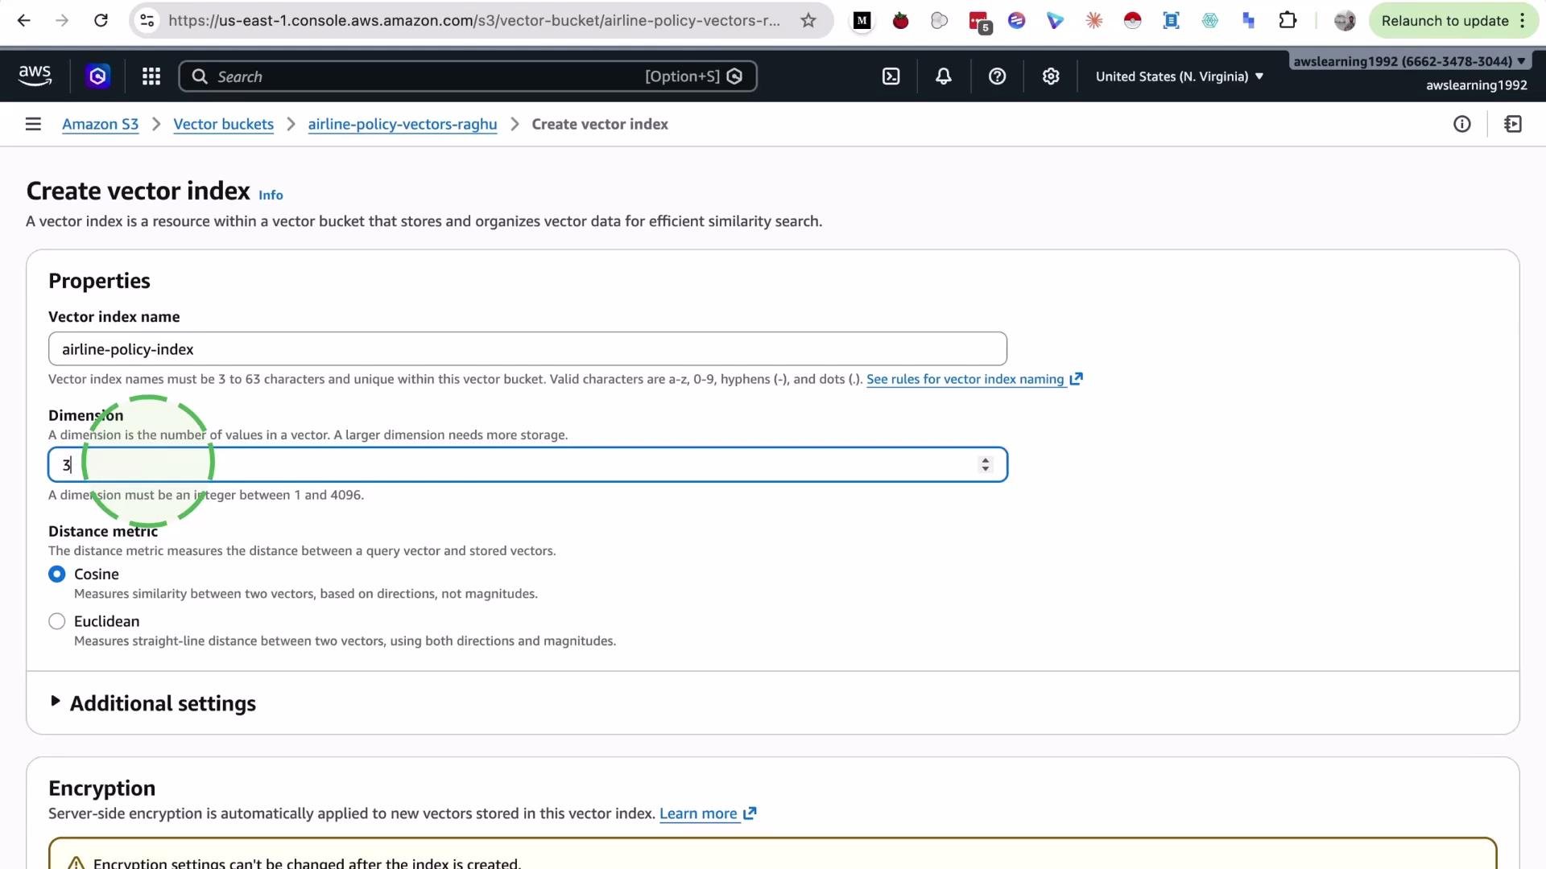Open the red tomato extension icon
This screenshot has width=1546, height=869.
tap(900, 21)
